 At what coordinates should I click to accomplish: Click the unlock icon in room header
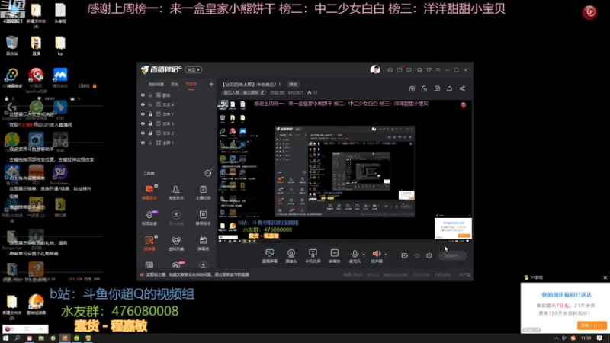424,88
